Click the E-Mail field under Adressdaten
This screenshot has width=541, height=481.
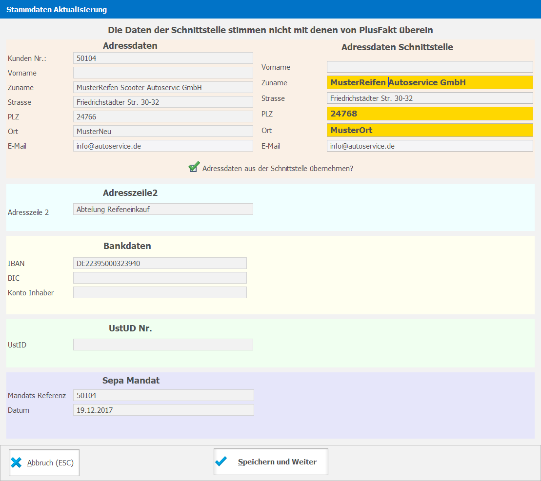[x=163, y=146]
